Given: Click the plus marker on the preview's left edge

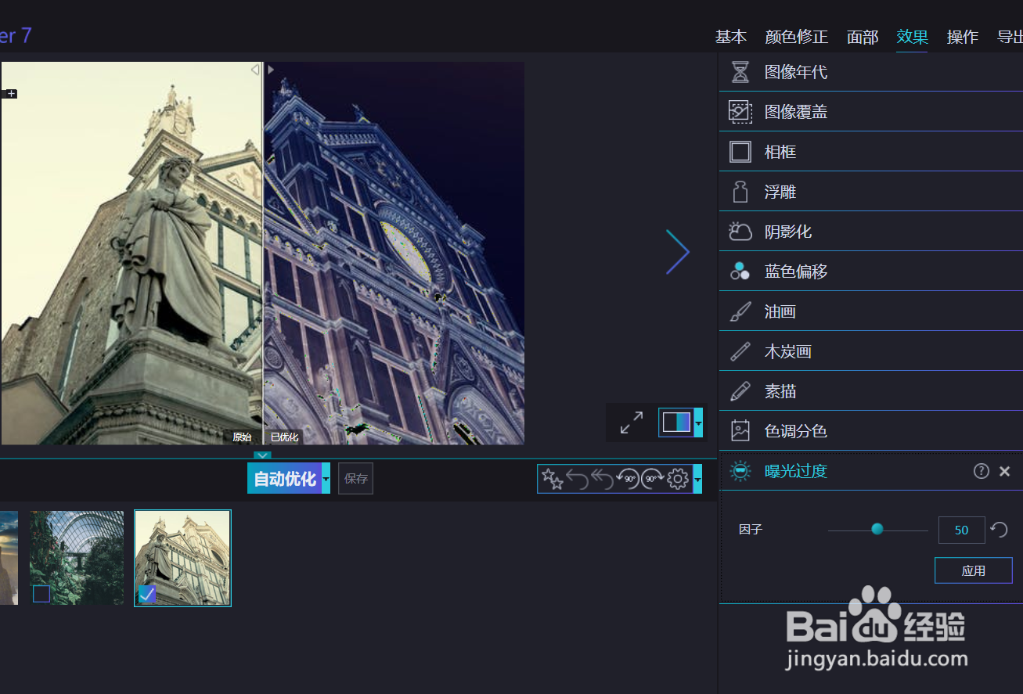Looking at the screenshot, I should point(11,94).
